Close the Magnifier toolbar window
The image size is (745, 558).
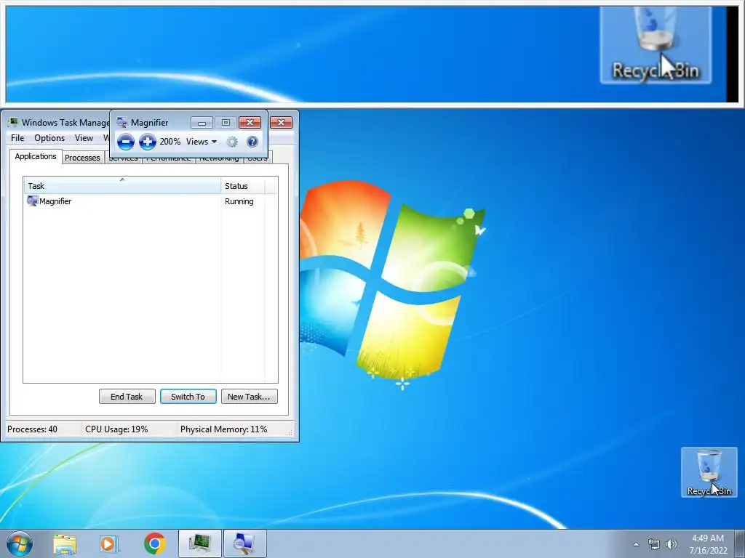250,123
